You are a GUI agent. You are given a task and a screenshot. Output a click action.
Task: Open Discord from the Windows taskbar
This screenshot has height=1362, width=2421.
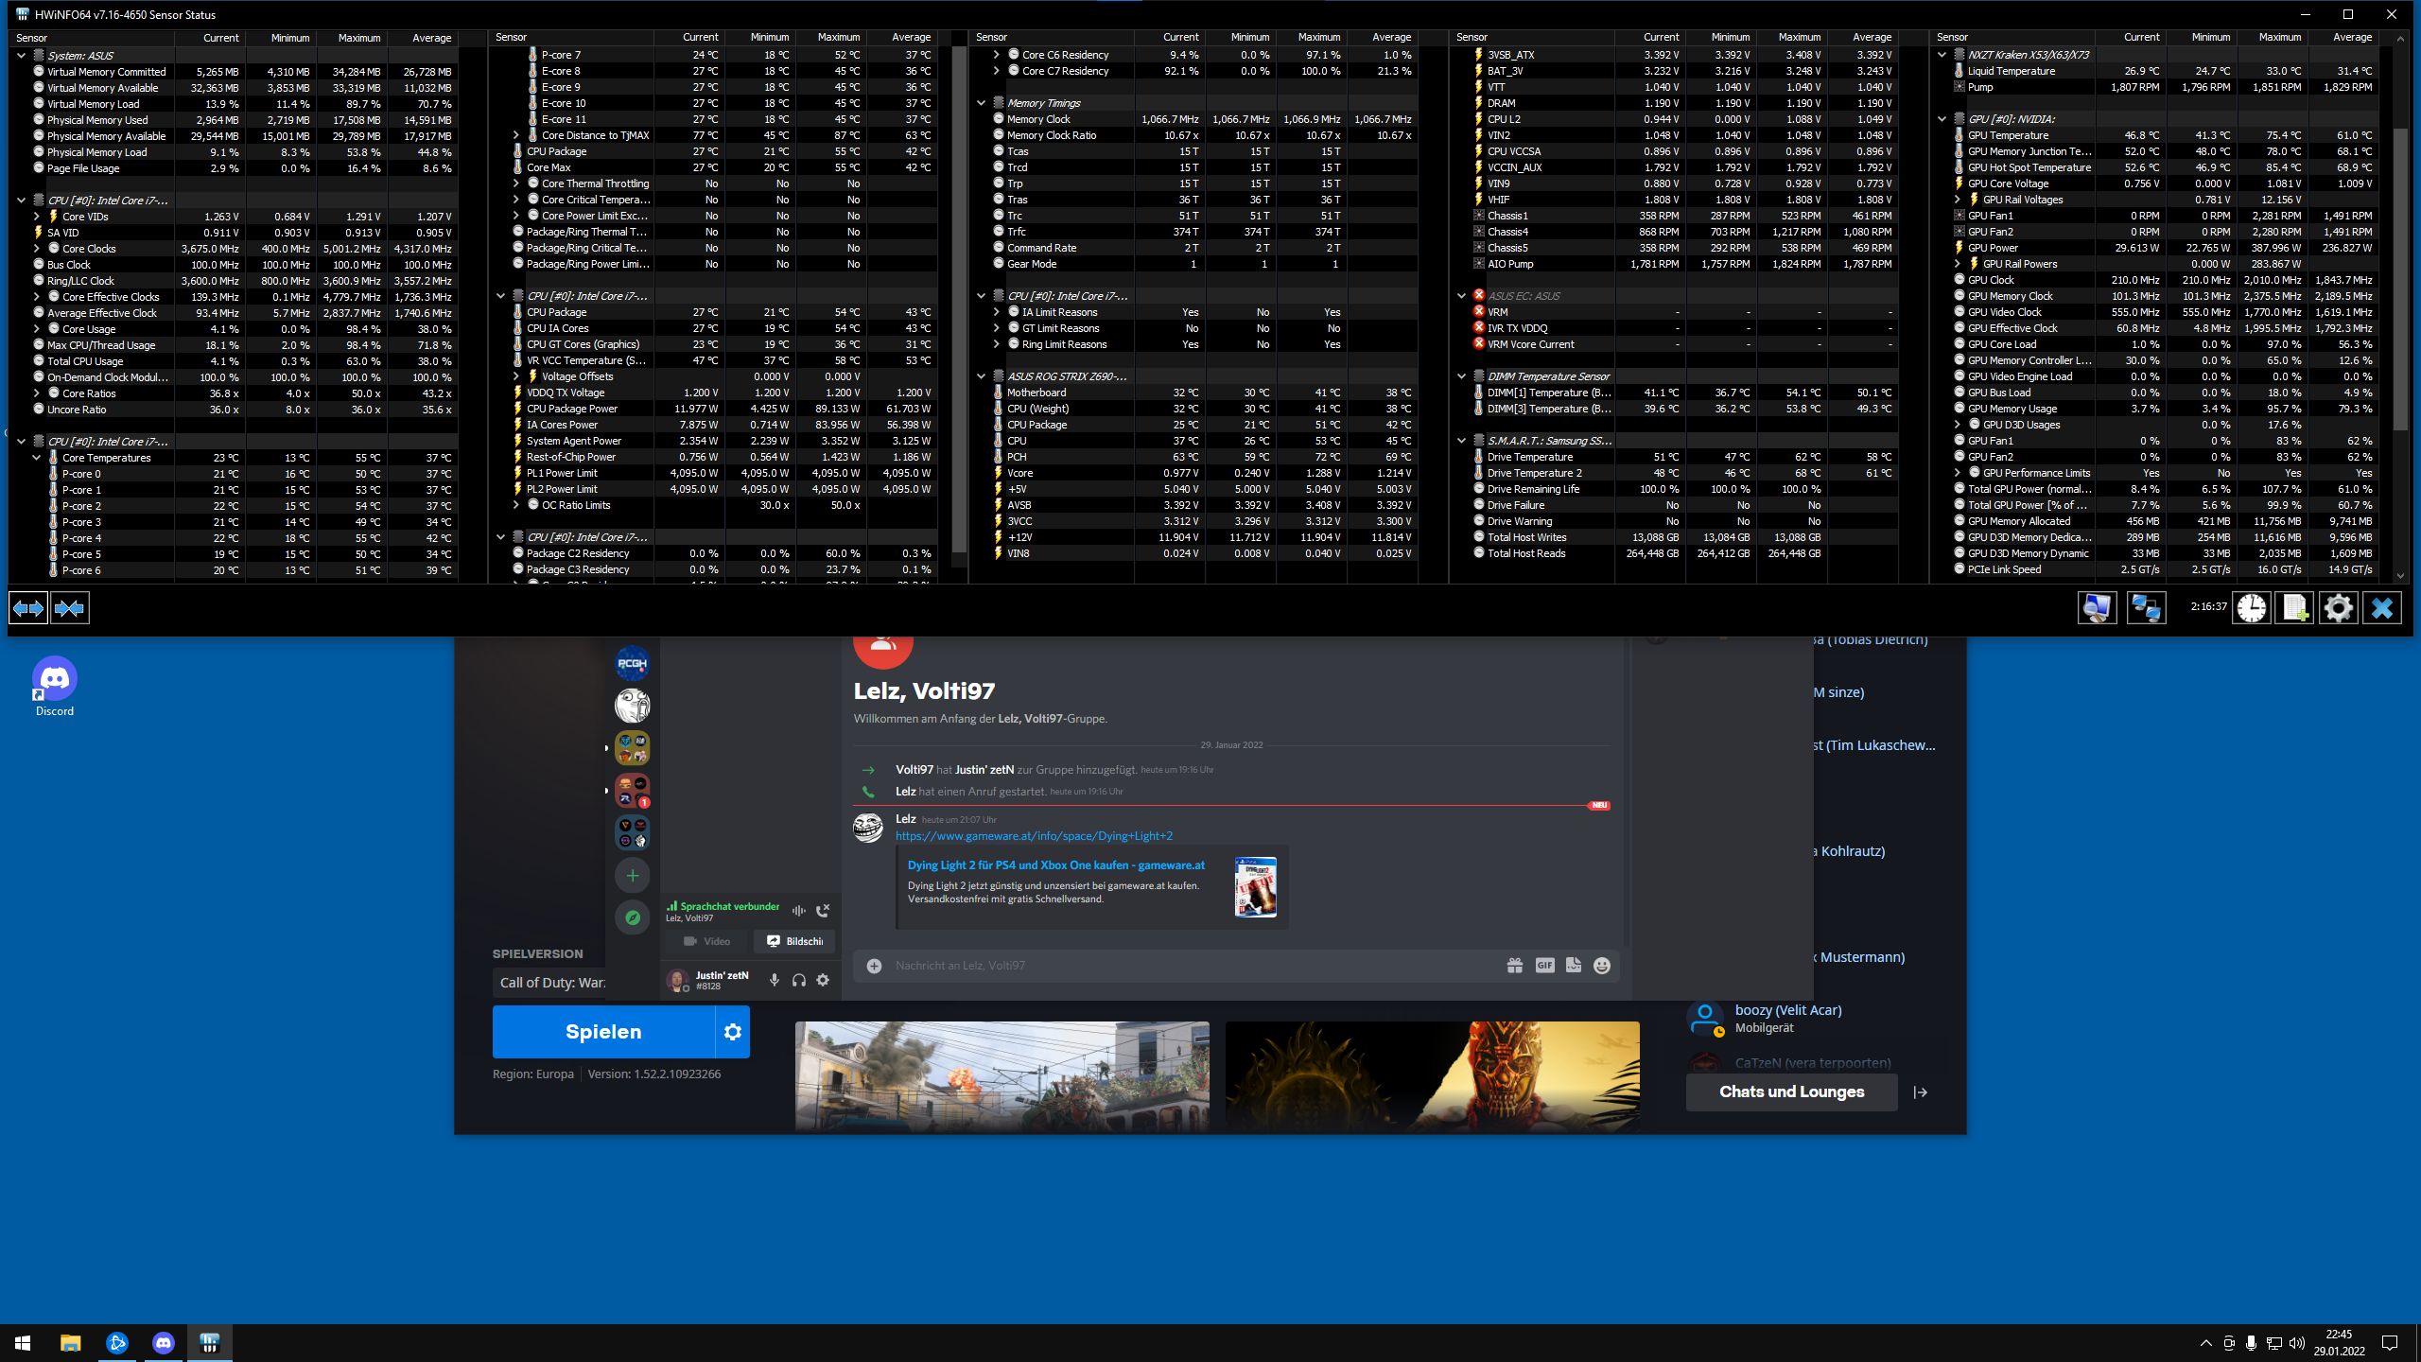[163, 1342]
